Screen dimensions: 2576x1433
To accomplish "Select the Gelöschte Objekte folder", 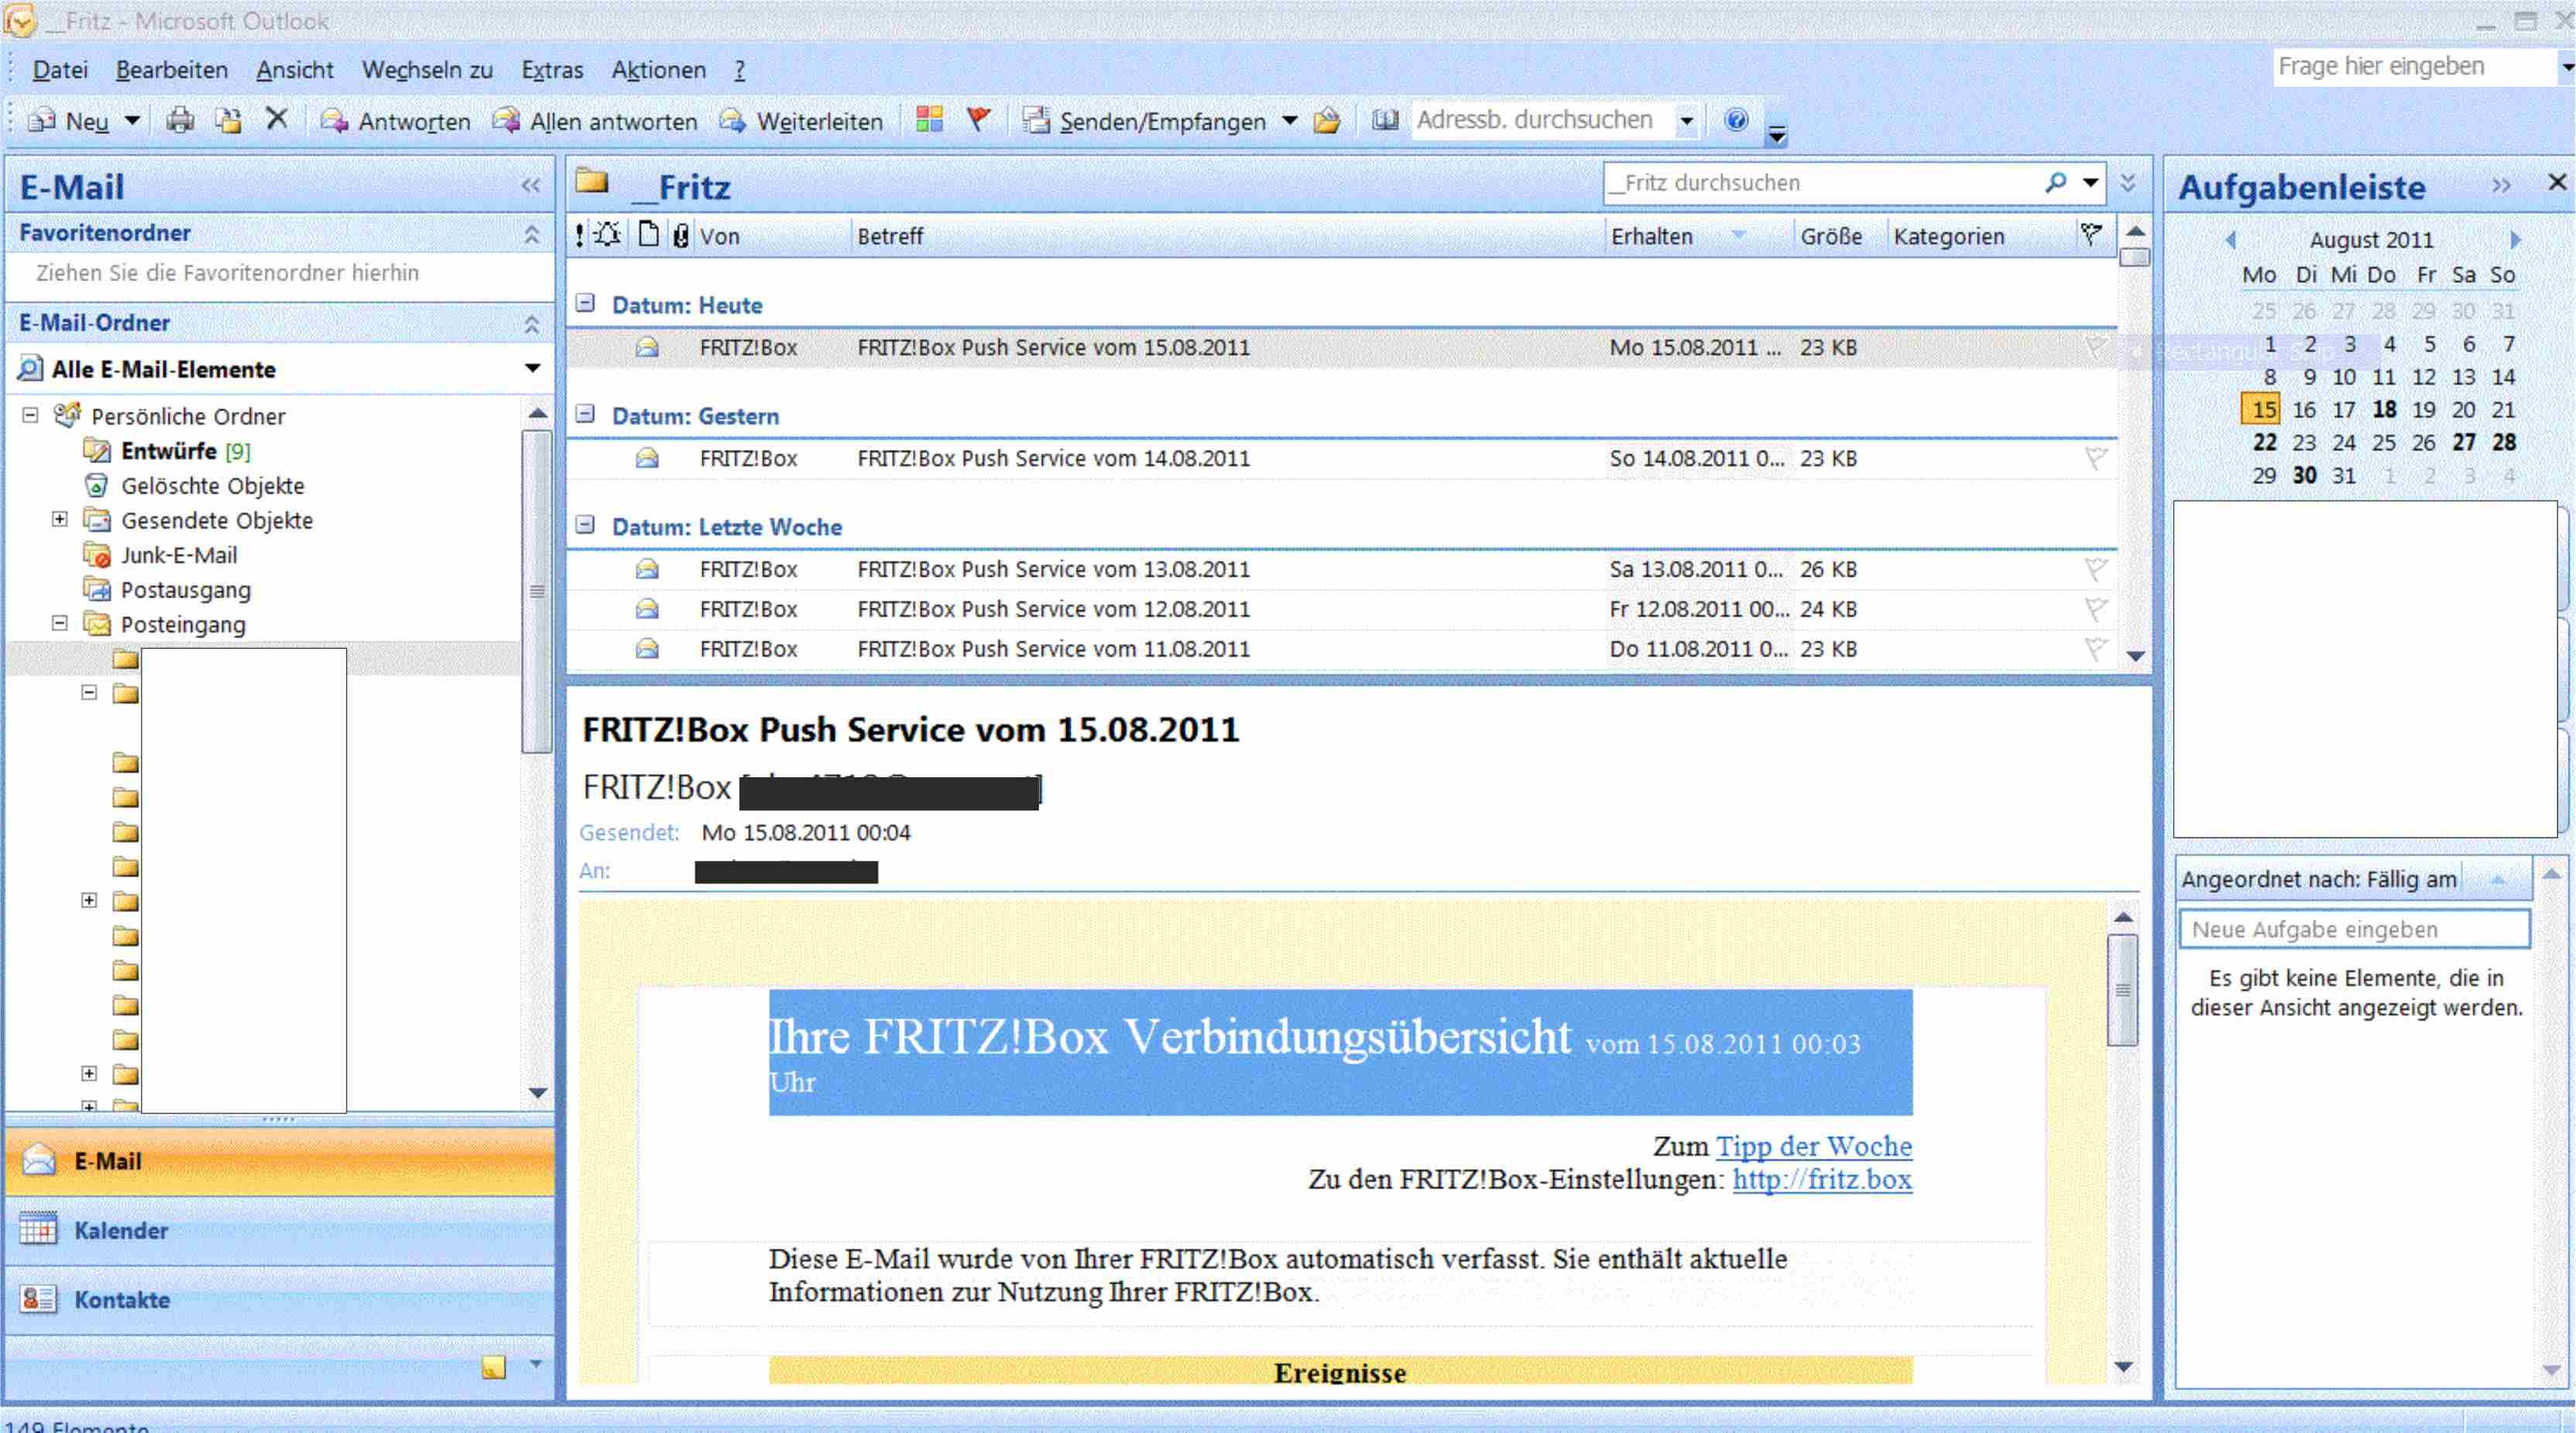I will click(196, 486).
